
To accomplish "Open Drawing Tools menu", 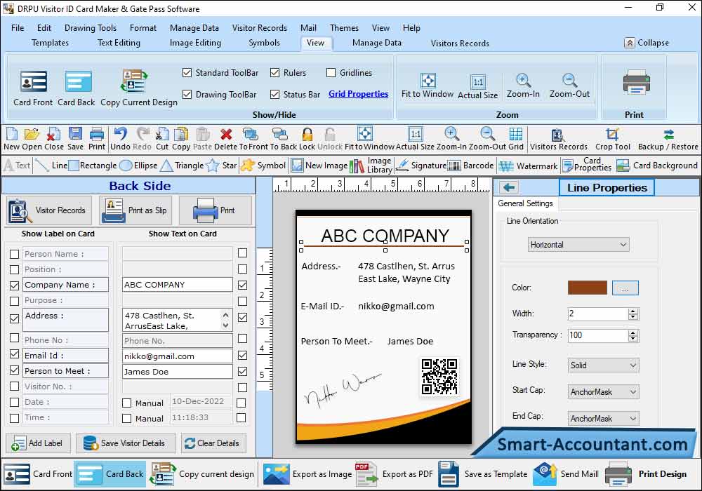I will click(91, 28).
